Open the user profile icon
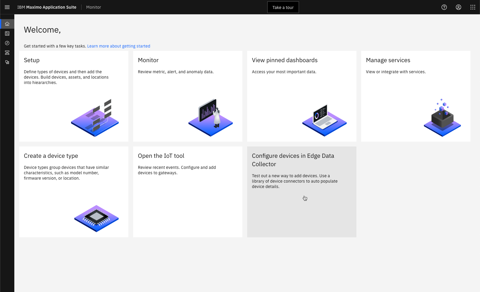Image resolution: width=480 pixels, height=292 pixels. [459, 7]
